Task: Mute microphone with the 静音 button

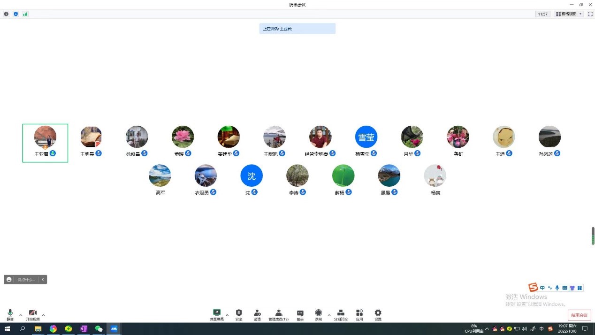Action: 10,314
